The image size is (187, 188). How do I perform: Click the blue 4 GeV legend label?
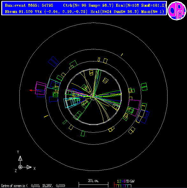coord(123,181)
